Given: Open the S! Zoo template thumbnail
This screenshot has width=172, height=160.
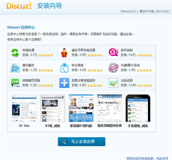Looking at the screenshot, I should [24, 108].
